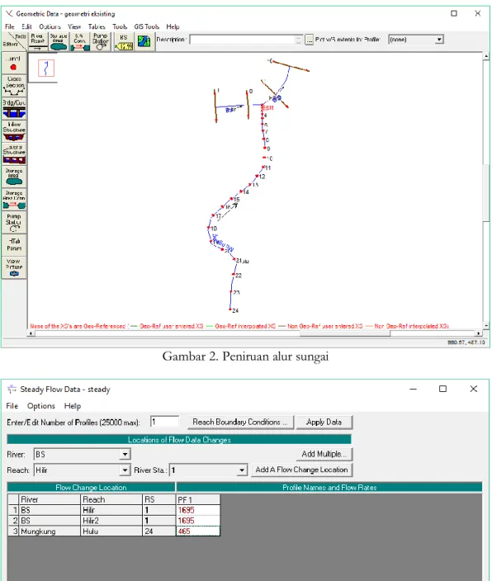Click Add A Flow Change Location button
Viewport: 492px width, 581px height.
[301, 470]
